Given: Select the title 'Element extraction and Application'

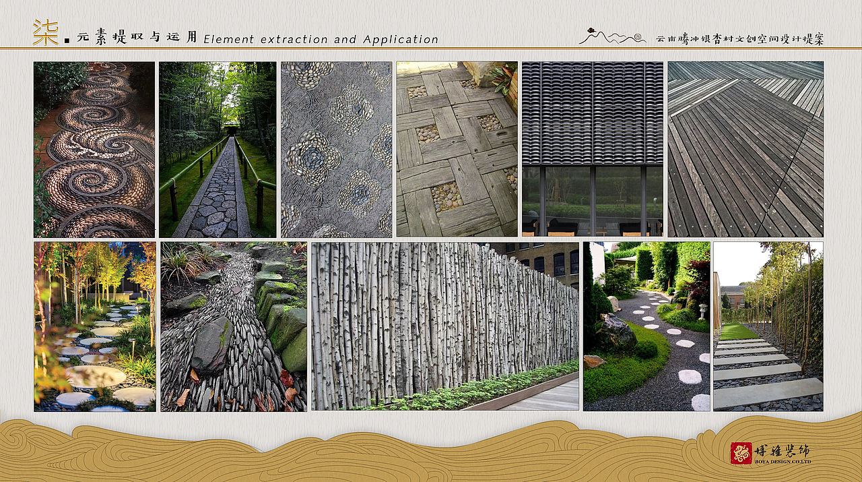Looking at the screenshot, I should coord(321,39).
